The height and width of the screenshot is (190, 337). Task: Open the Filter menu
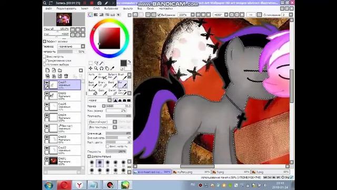pyautogui.click(x=128, y=8)
